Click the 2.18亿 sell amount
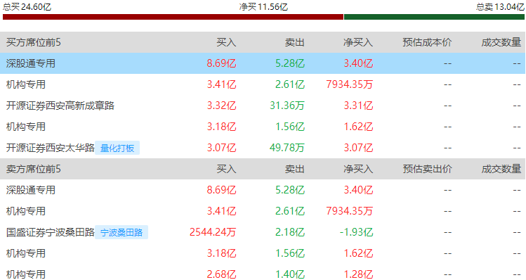 [x=290, y=232]
